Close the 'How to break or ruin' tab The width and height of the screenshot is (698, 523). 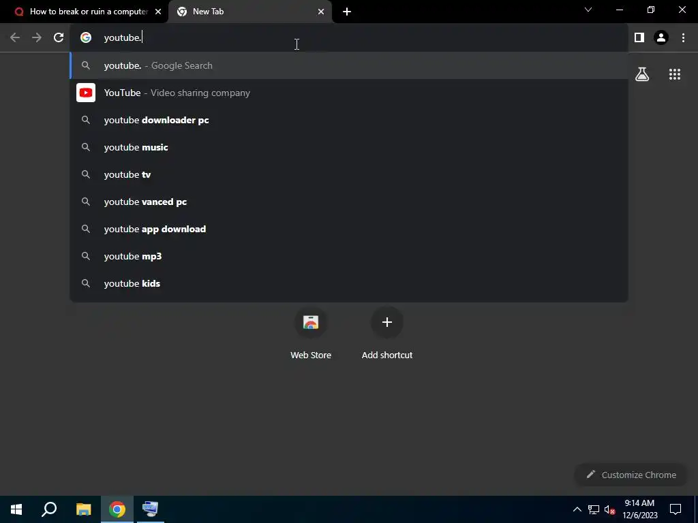tap(158, 12)
